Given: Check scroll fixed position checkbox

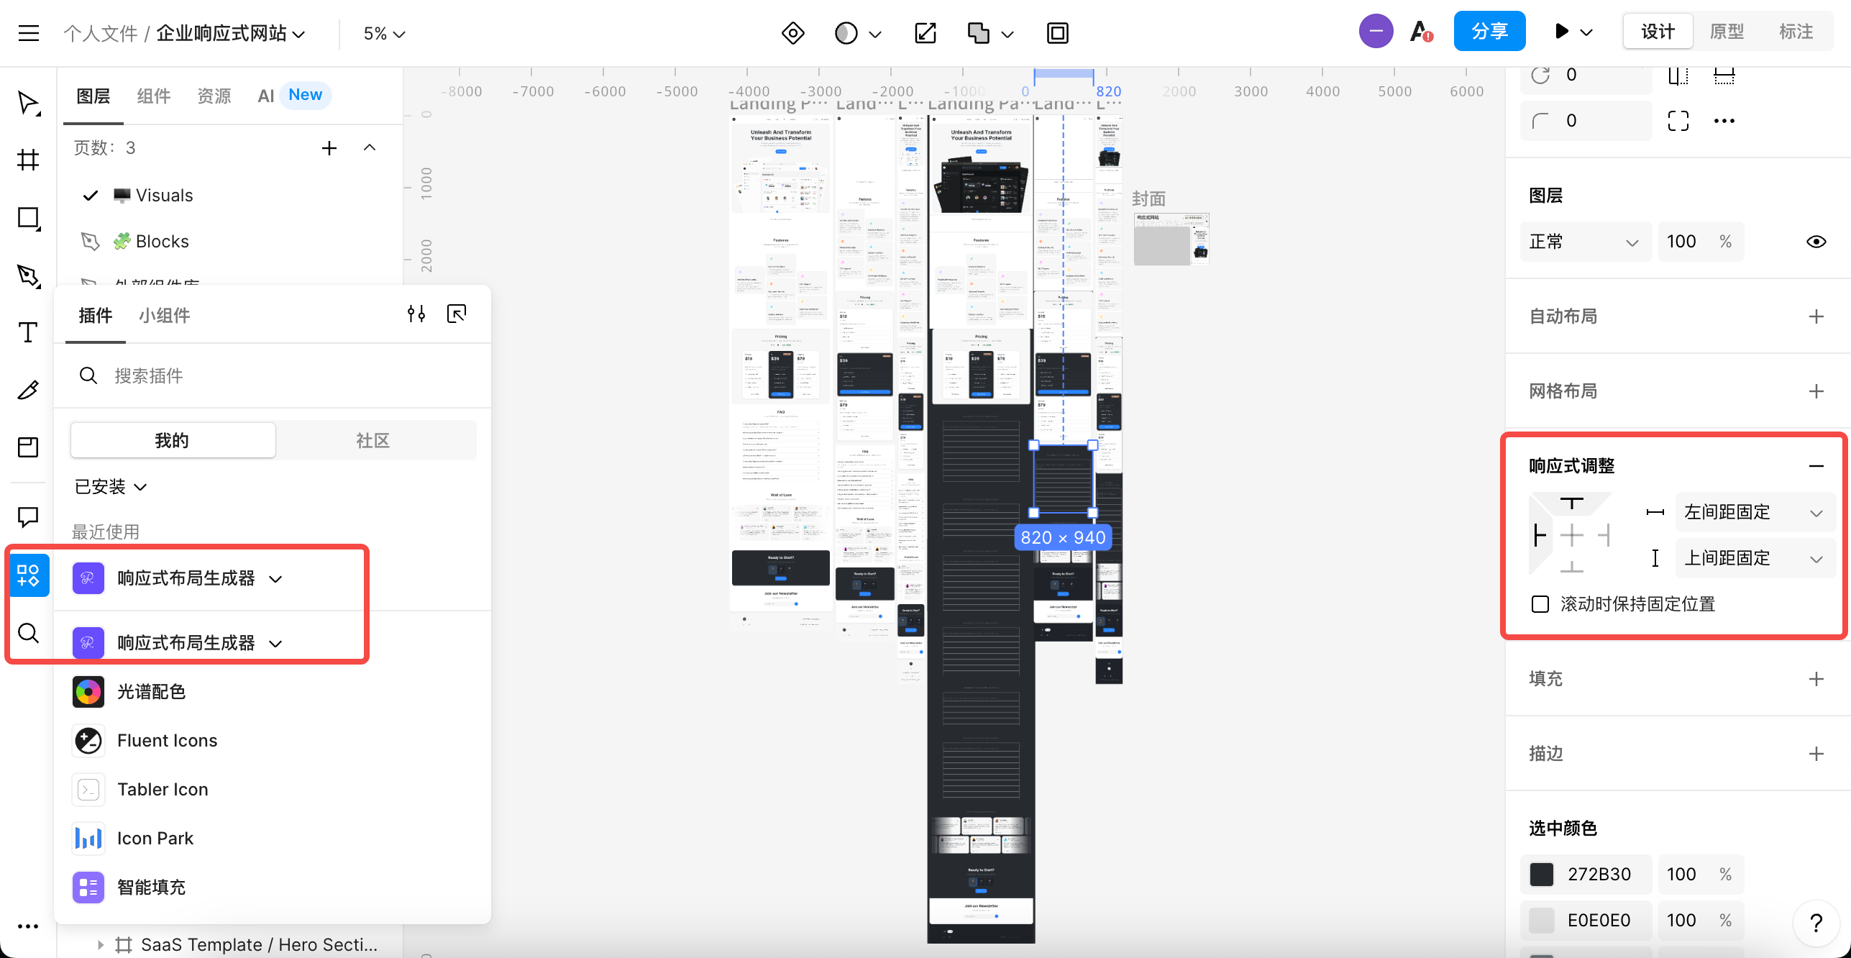Looking at the screenshot, I should (x=1540, y=604).
